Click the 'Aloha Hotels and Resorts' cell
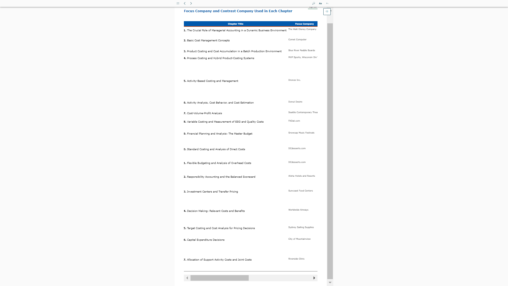508x286 pixels. tap(302, 176)
